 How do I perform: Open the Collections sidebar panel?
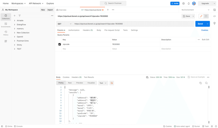[x=6, y=17]
